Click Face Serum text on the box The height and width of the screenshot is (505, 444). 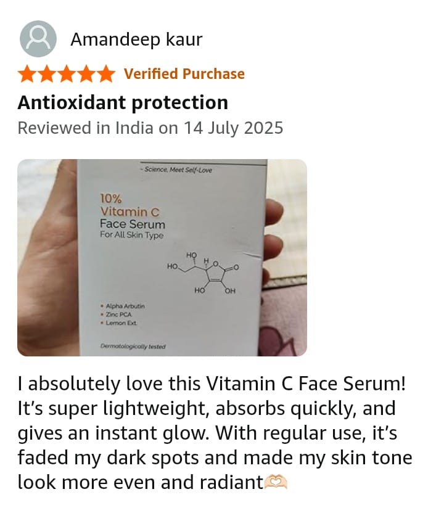[133, 224]
